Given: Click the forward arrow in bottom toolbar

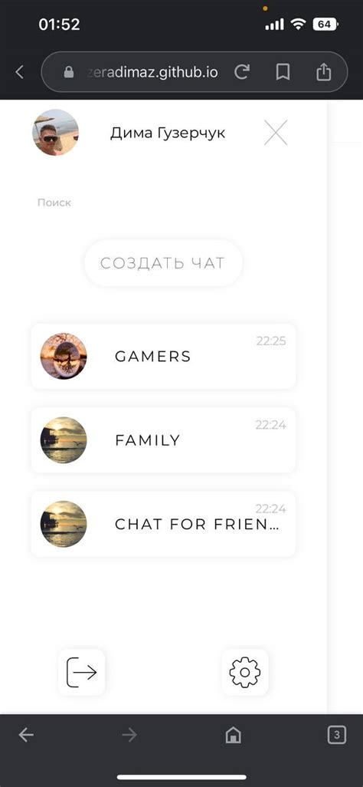Looking at the screenshot, I should [129, 736].
